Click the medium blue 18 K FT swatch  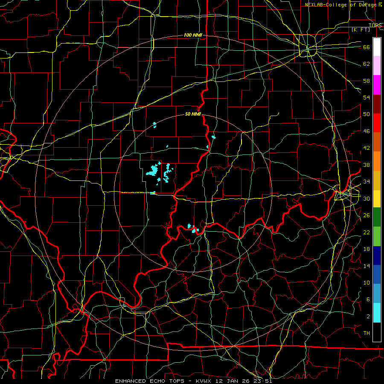pos(377,274)
